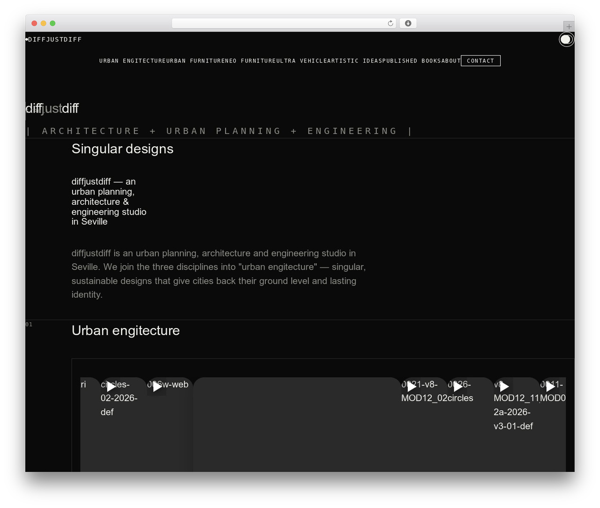Click the Contact button
This screenshot has width=600, height=508.
(x=480, y=61)
